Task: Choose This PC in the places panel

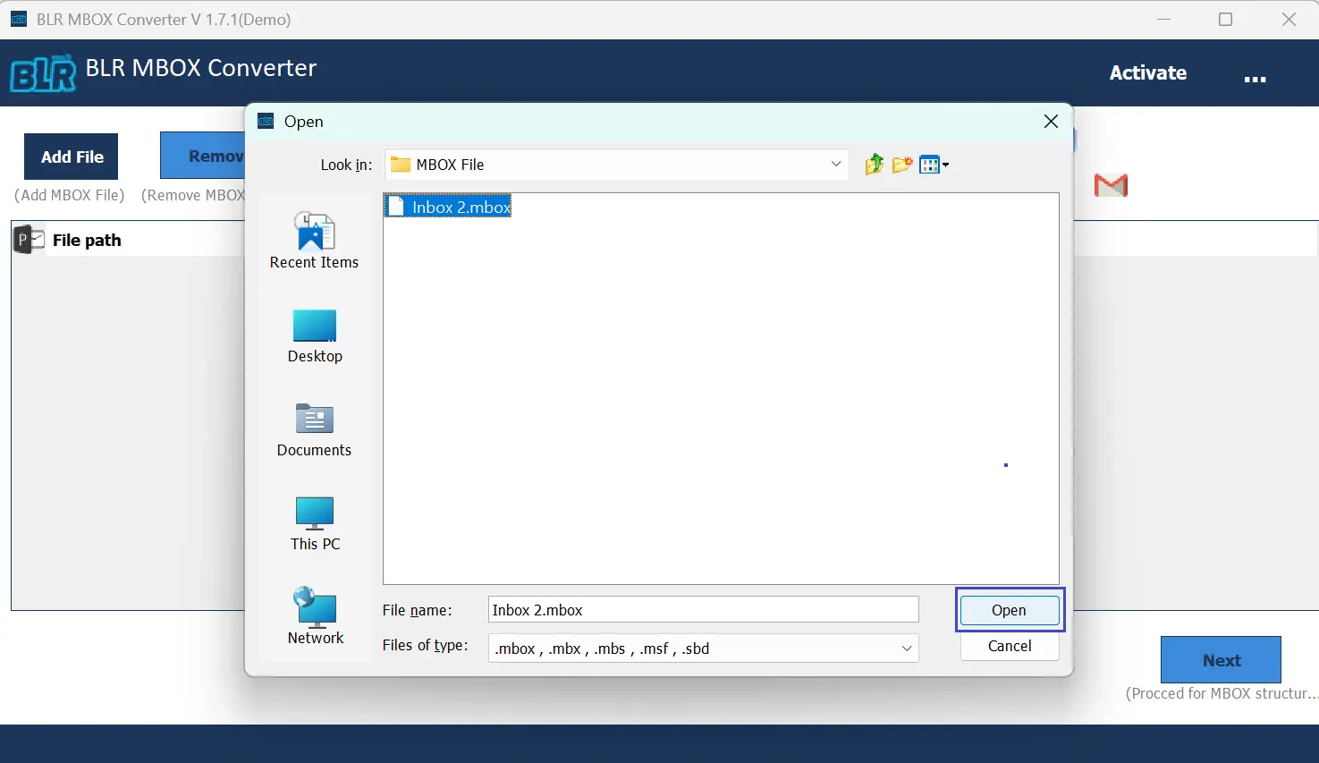Action: click(314, 524)
